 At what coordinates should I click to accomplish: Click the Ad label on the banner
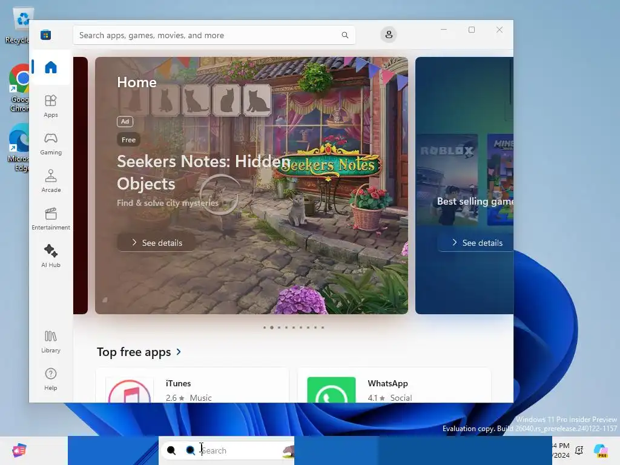(125, 121)
